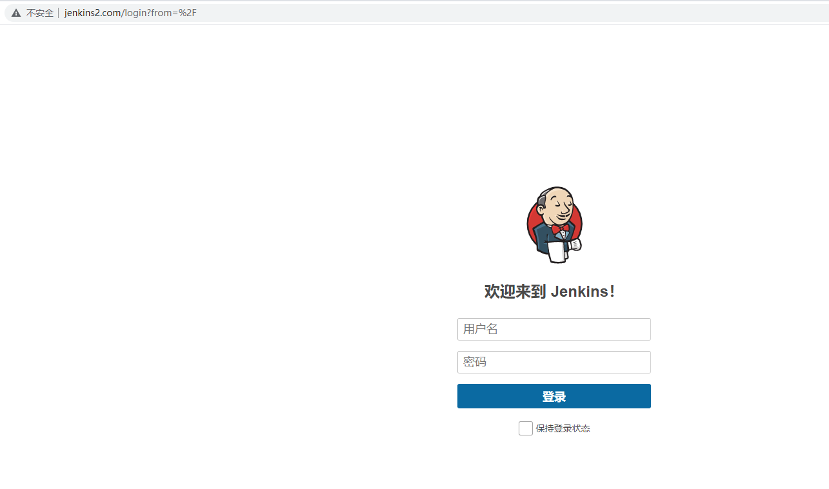The width and height of the screenshot is (829, 489).
Task: Click the 保持登录状态 label text
Action: pyautogui.click(x=563, y=428)
